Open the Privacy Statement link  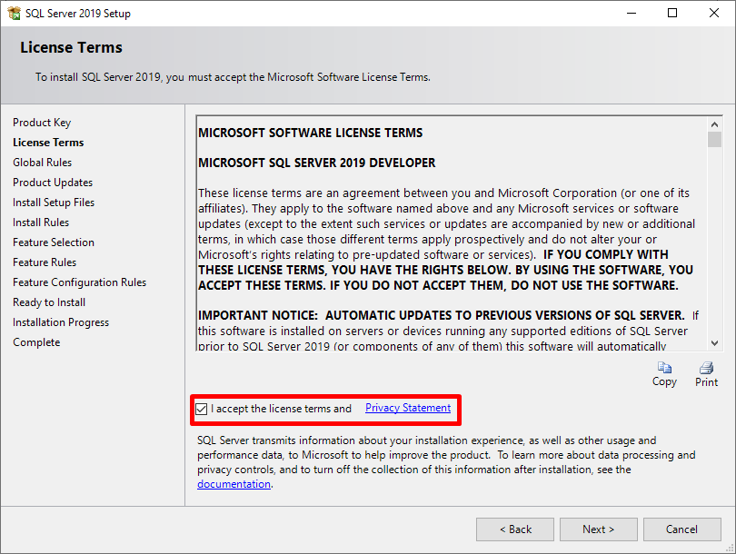(x=407, y=408)
